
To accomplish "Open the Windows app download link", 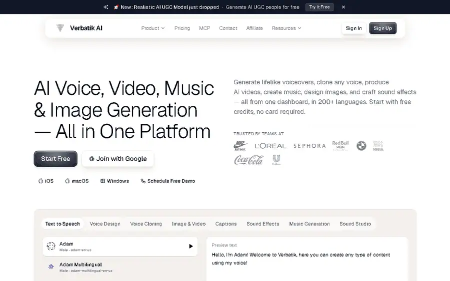I will [114, 181].
